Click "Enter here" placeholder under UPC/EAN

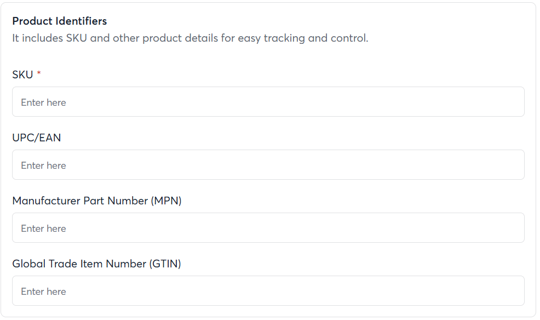click(43, 165)
